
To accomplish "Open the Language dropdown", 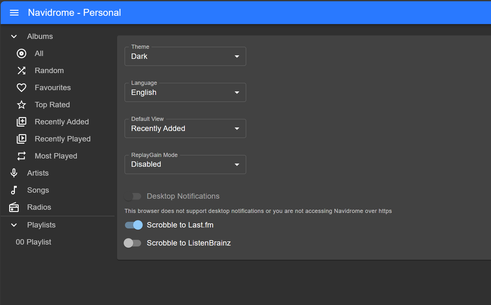I will click(185, 92).
